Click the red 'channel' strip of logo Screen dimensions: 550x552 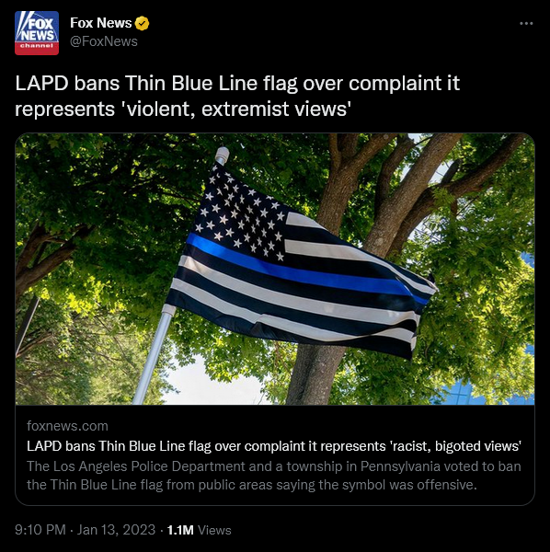tap(37, 47)
